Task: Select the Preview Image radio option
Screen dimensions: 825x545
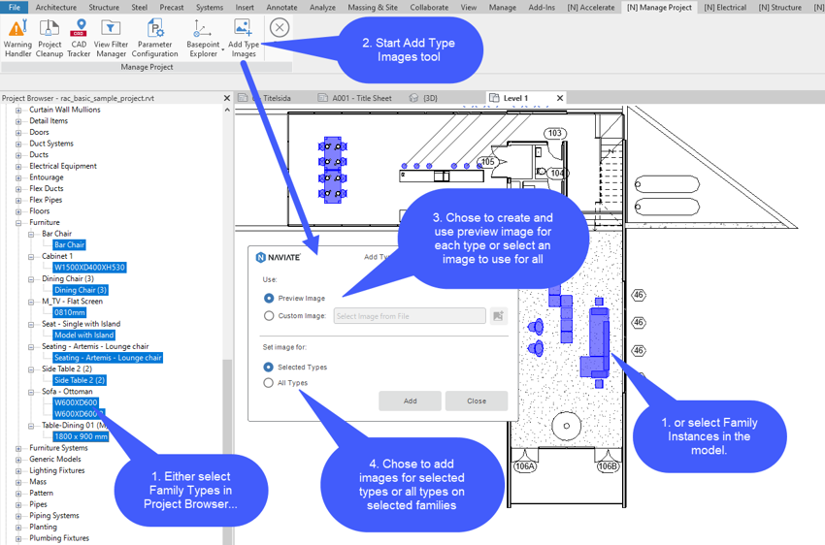Action: tap(269, 298)
